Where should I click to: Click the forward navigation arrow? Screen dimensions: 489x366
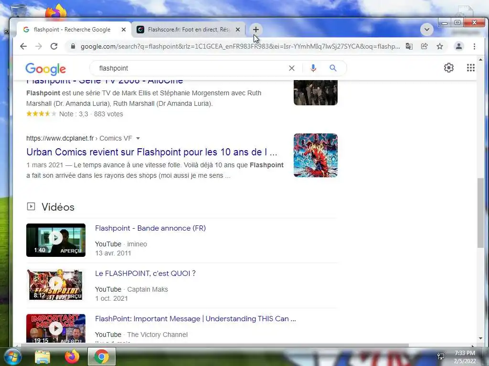click(x=39, y=46)
